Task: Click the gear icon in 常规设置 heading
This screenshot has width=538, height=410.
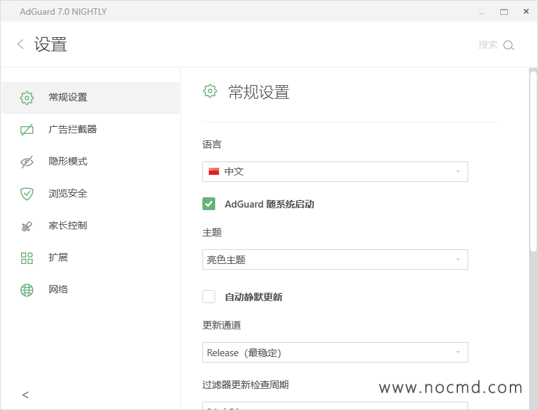Action: pos(210,91)
